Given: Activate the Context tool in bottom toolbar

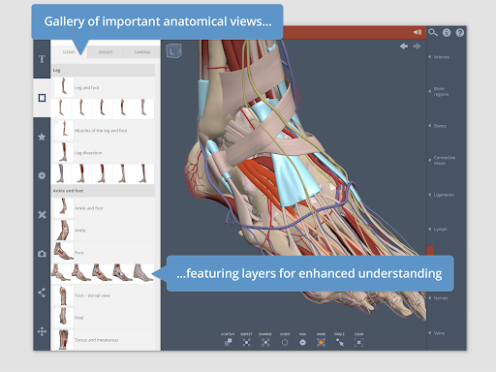Looking at the screenshot, I should coord(228,340).
